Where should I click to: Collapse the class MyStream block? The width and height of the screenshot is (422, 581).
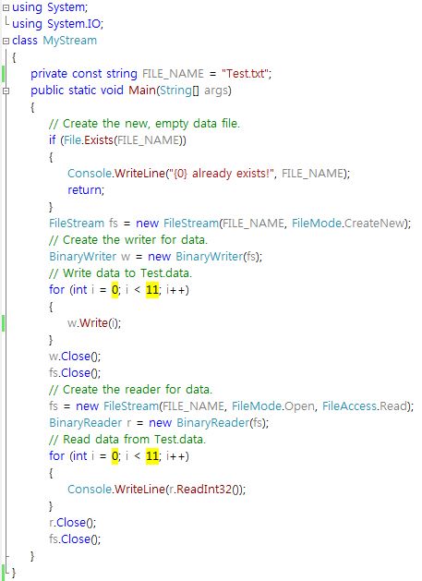point(6,42)
